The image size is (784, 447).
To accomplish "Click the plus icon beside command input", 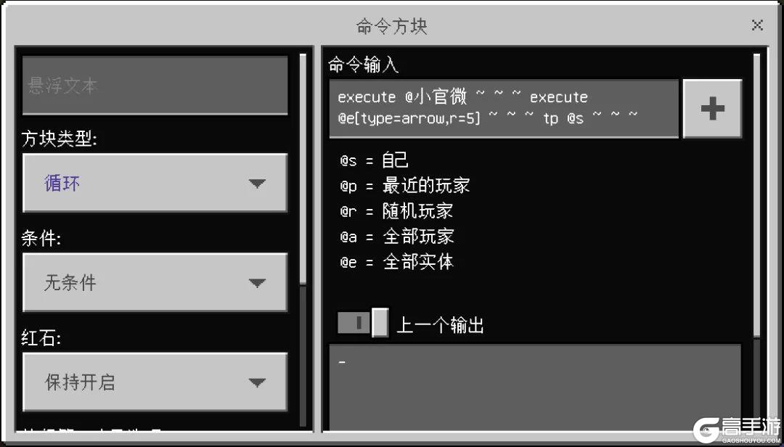I will point(712,109).
